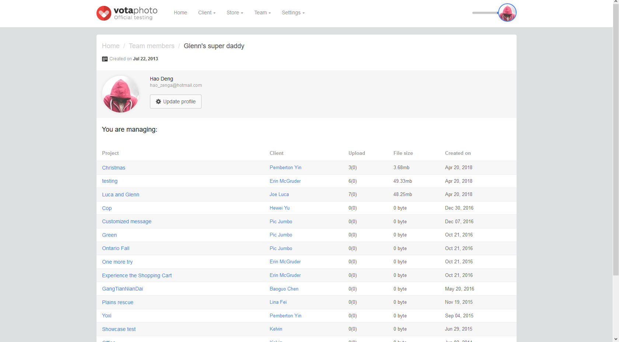Expand the Team dropdown menu
This screenshot has width=619, height=342.
[x=262, y=13]
